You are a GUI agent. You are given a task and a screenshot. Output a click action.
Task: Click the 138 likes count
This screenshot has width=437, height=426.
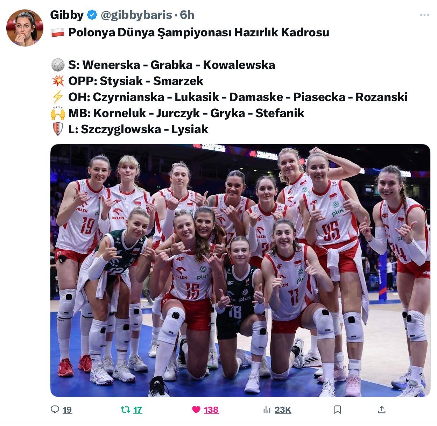click(211, 410)
